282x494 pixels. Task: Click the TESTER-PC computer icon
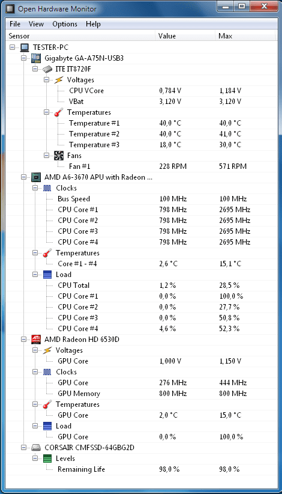[25, 47]
